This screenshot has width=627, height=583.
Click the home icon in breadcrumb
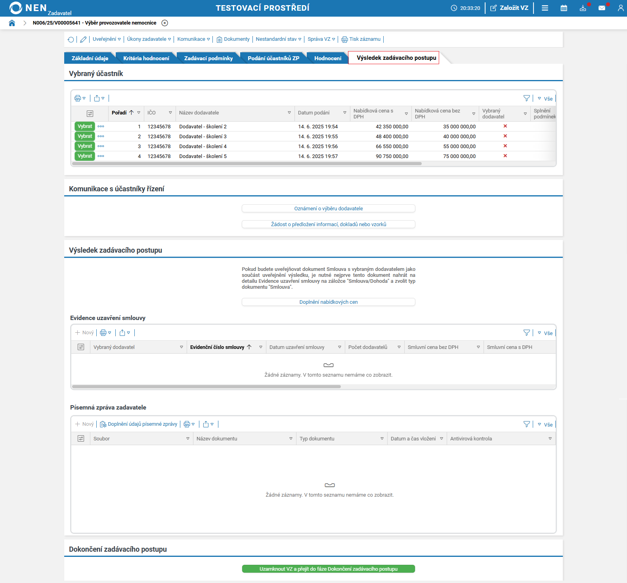click(x=12, y=23)
